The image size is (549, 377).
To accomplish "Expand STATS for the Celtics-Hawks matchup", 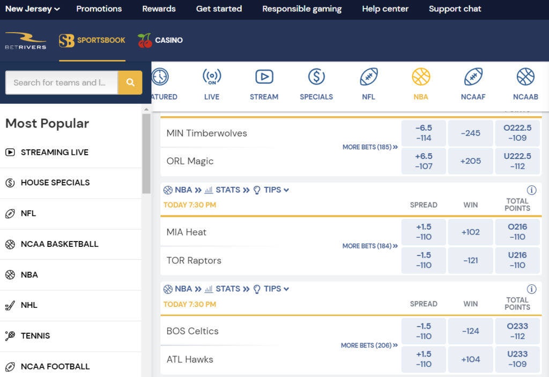I will tap(228, 288).
